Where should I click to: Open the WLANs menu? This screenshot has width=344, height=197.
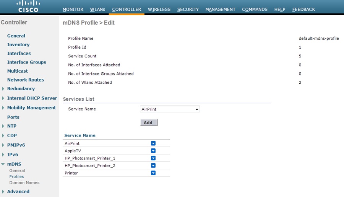pyautogui.click(x=97, y=10)
